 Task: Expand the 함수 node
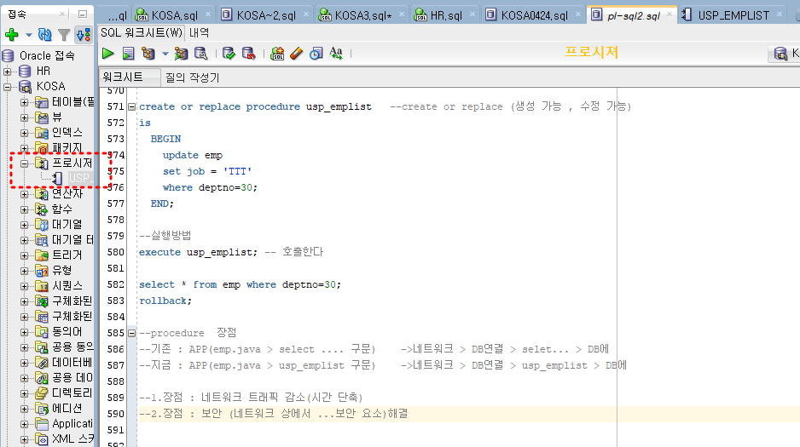coord(24,209)
